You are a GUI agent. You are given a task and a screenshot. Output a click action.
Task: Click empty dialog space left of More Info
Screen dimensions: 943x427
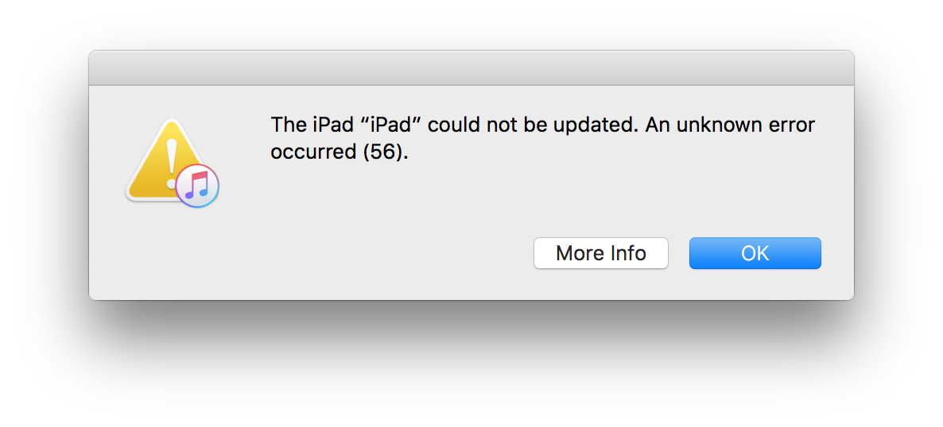tap(358, 254)
